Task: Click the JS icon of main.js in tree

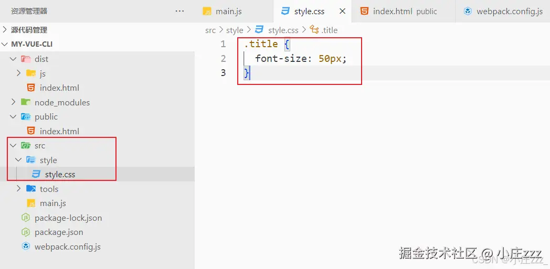Action: [x=31, y=203]
